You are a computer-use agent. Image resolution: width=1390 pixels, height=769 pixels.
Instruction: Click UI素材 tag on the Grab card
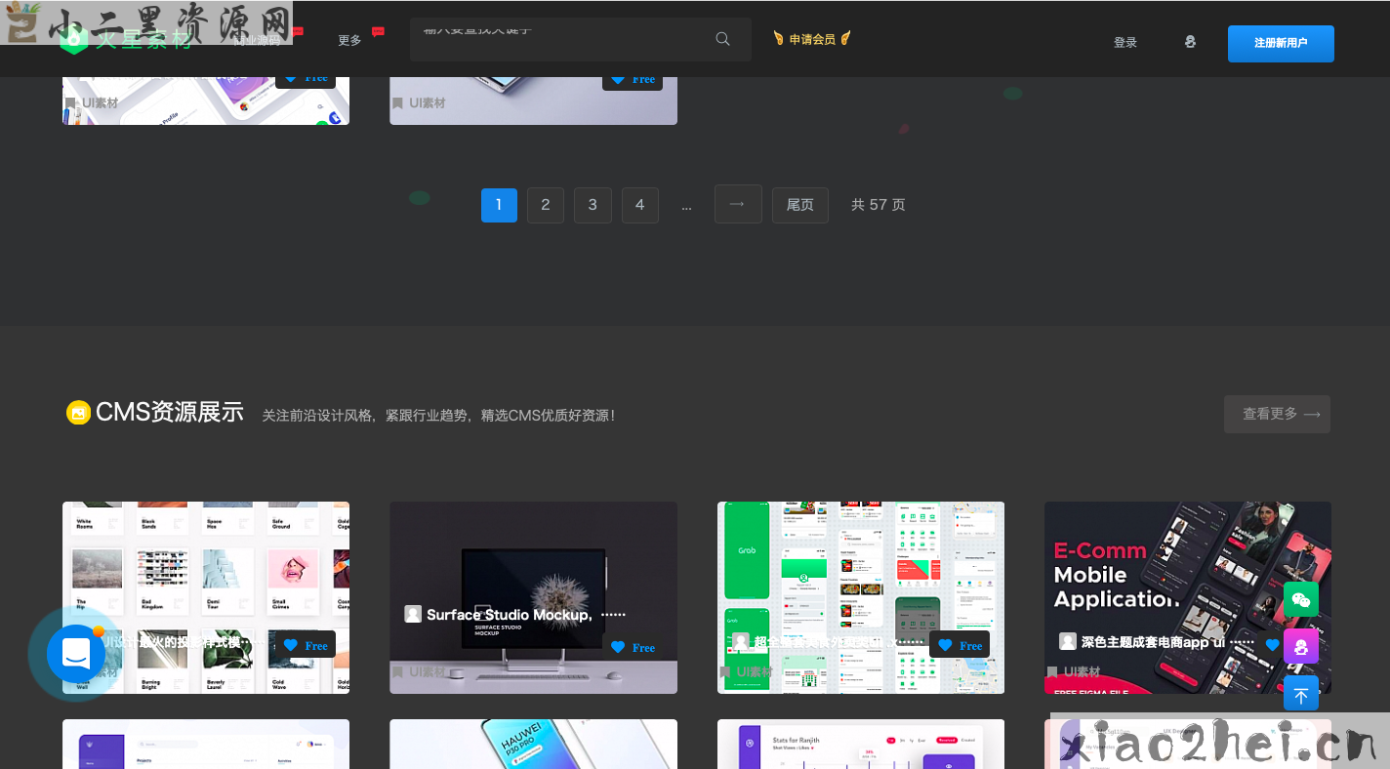pyautogui.click(x=754, y=672)
